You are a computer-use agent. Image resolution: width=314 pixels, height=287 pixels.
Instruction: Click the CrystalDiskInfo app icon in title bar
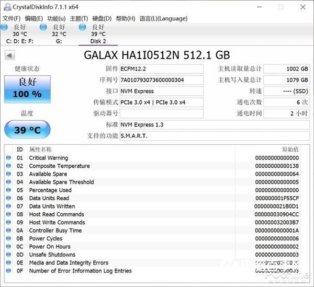(7, 7)
